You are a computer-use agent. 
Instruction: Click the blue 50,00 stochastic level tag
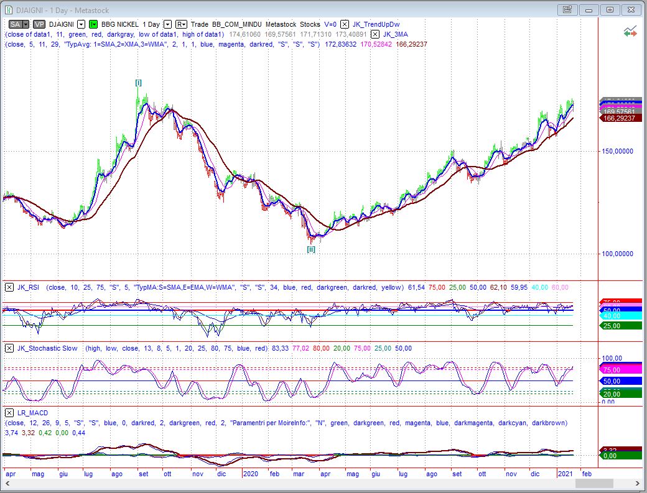click(x=621, y=381)
